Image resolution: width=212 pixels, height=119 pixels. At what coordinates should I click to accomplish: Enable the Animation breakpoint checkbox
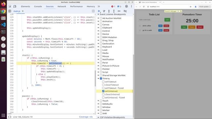pyautogui.click(x=101, y=21)
